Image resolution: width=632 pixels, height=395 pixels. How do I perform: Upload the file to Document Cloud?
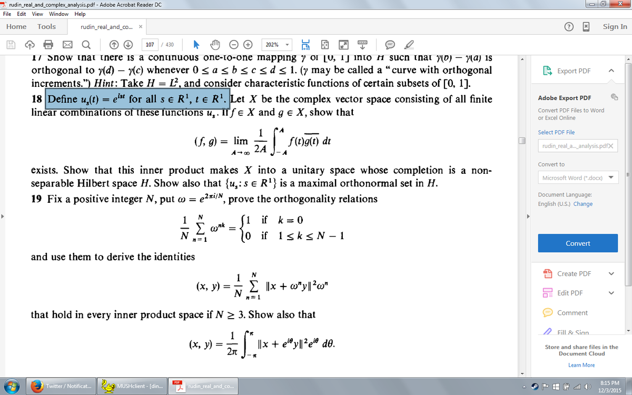coord(30,45)
